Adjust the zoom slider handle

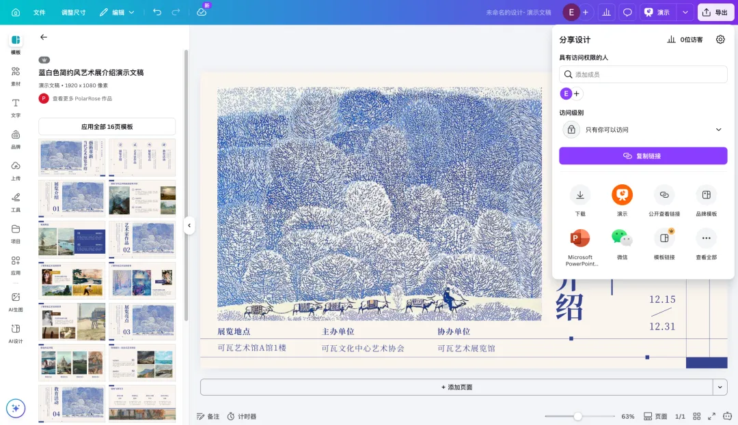pyautogui.click(x=577, y=416)
